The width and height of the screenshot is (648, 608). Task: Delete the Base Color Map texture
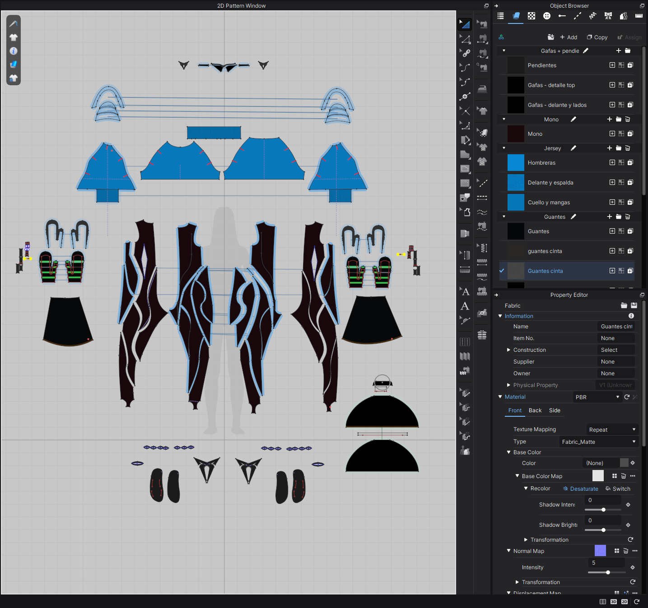[623, 476]
